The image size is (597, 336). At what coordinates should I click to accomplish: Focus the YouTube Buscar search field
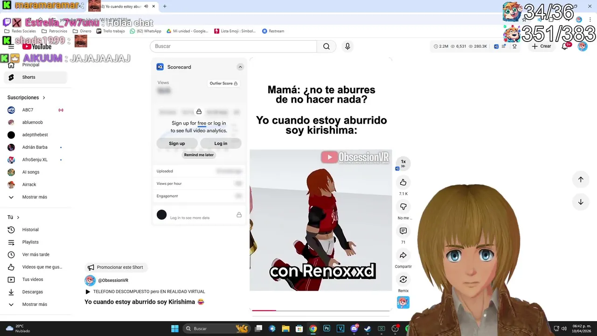[x=233, y=46]
